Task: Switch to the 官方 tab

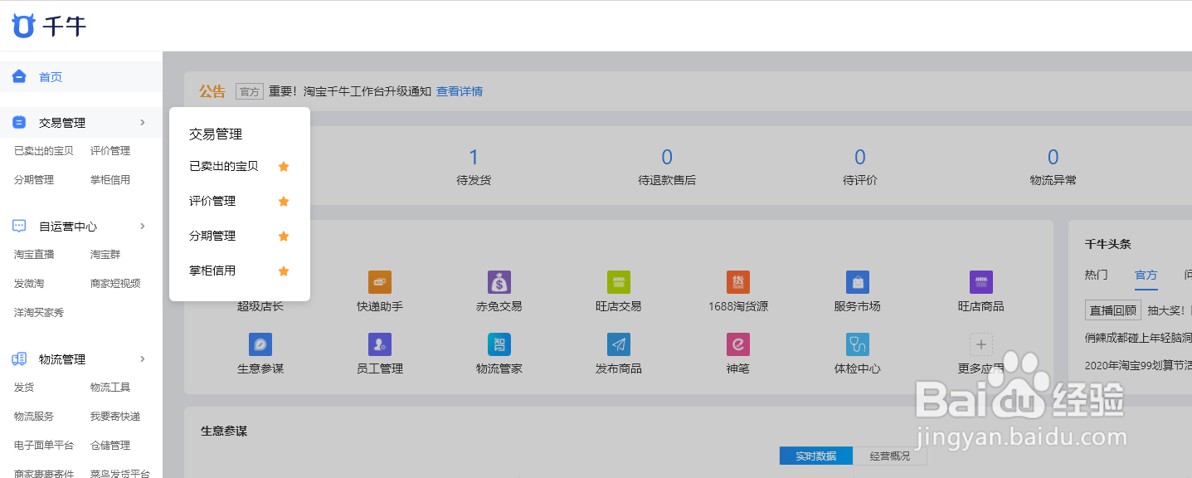Action: pyautogui.click(x=1146, y=275)
